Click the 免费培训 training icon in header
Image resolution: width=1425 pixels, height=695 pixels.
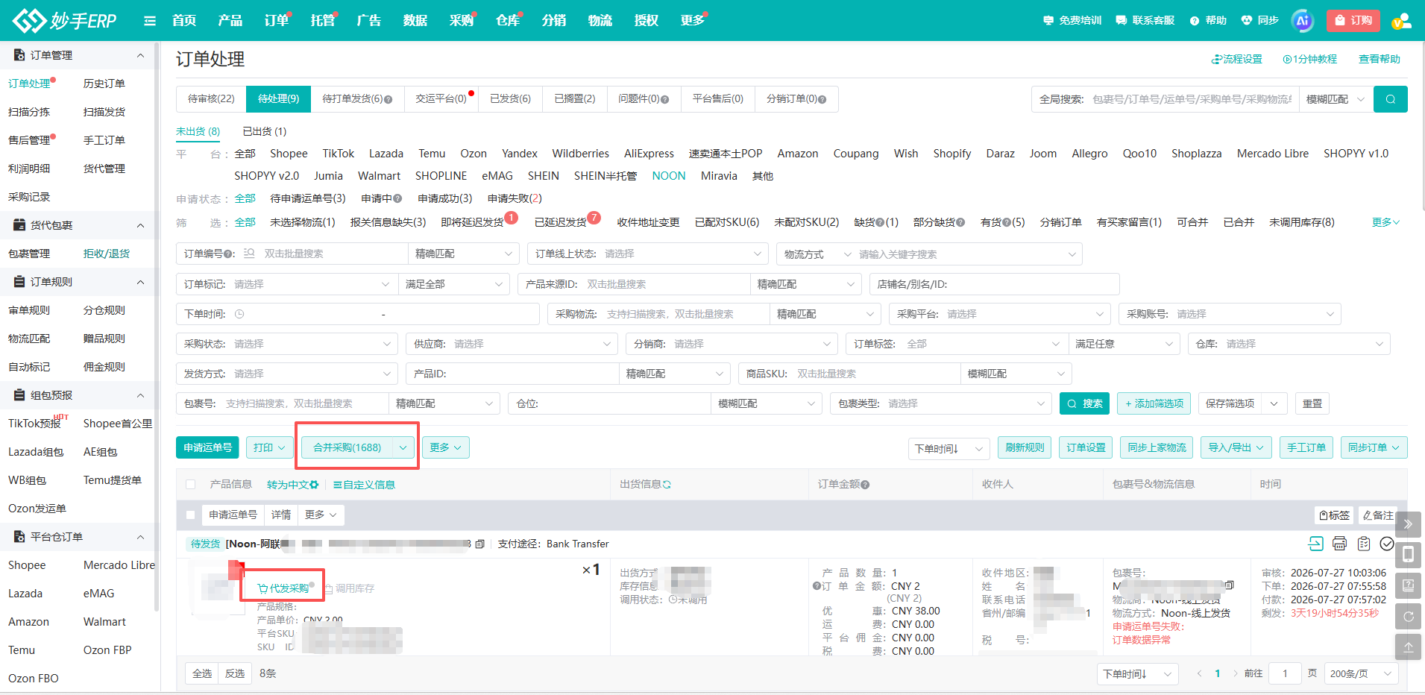pyautogui.click(x=1048, y=21)
